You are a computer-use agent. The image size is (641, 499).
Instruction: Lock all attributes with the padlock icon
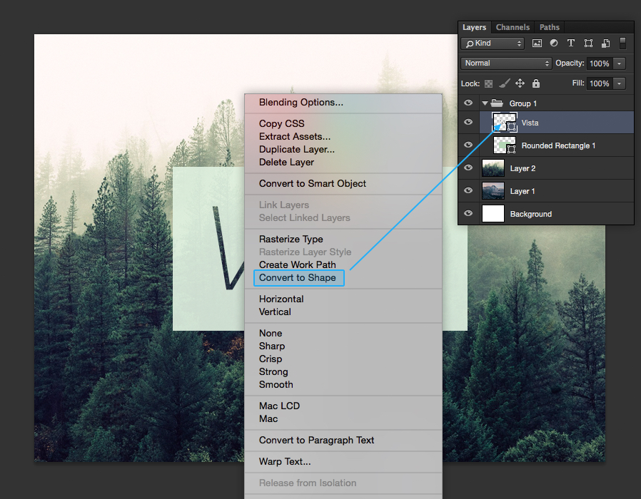coord(535,83)
